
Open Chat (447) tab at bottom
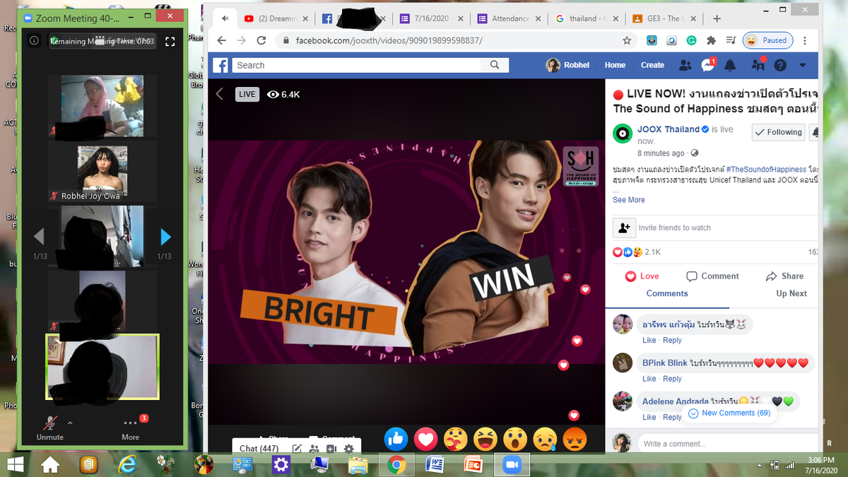(259, 448)
